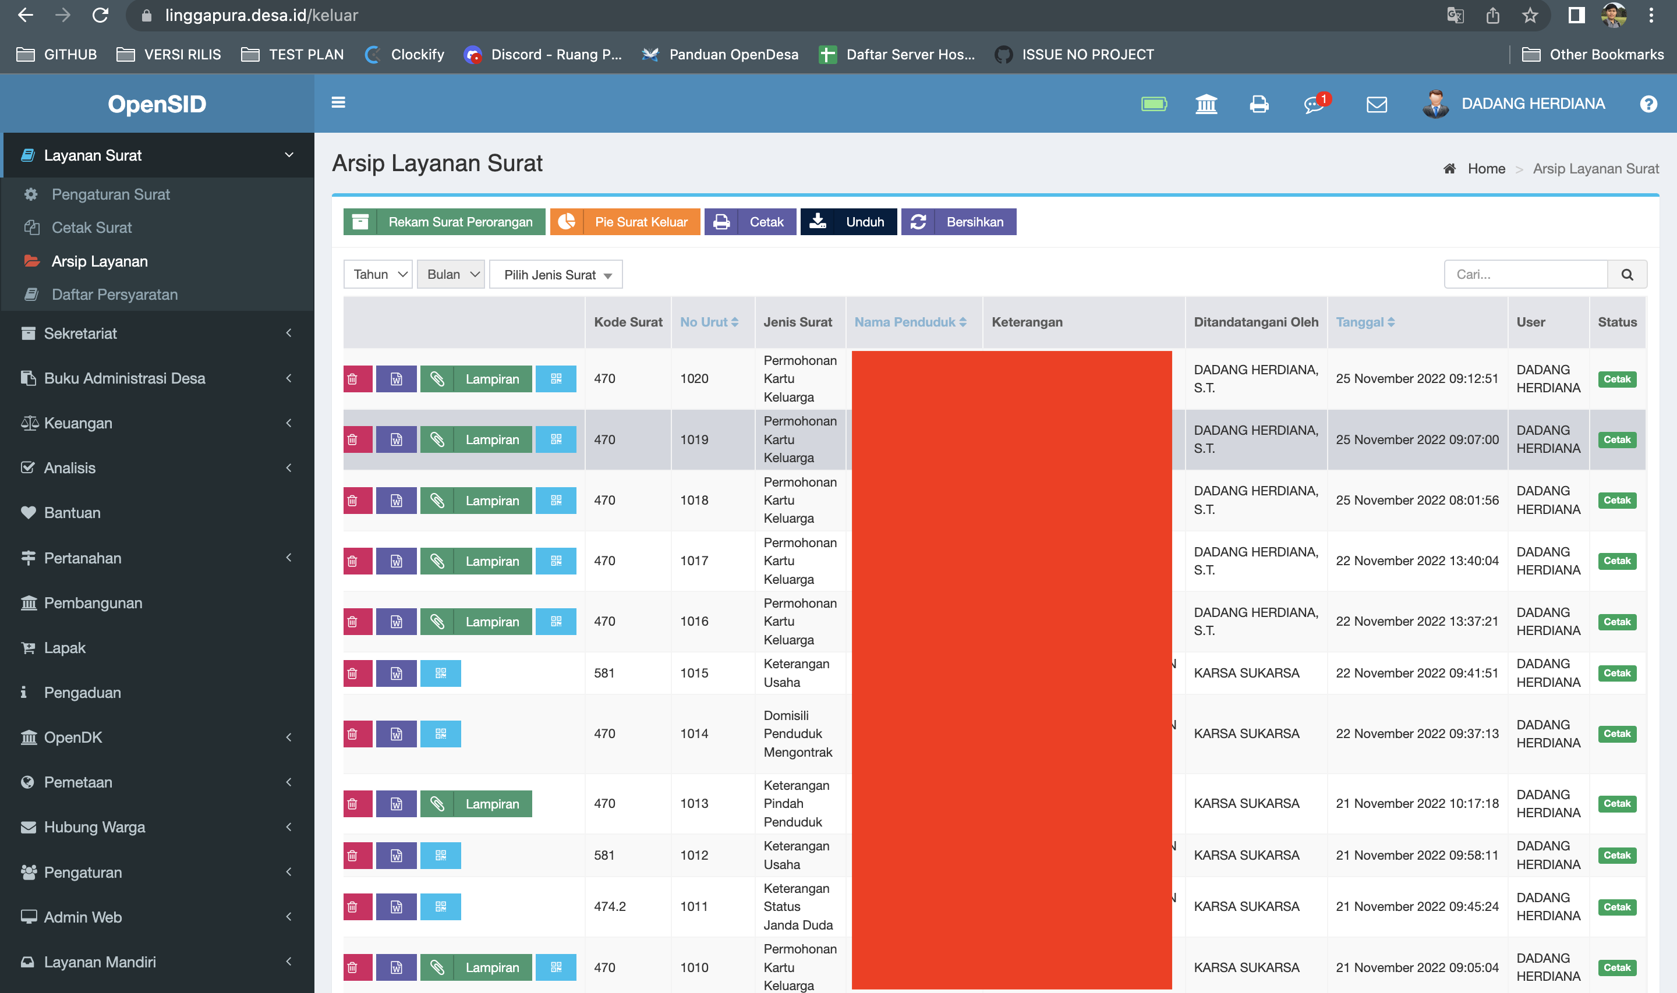Toggle sorting on Nama Penduduk column
Image resolution: width=1677 pixels, height=993 pixels.
click(910, 322)
